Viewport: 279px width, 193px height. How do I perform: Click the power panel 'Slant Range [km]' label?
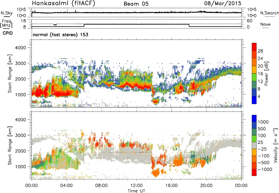[x=10, y=74]
